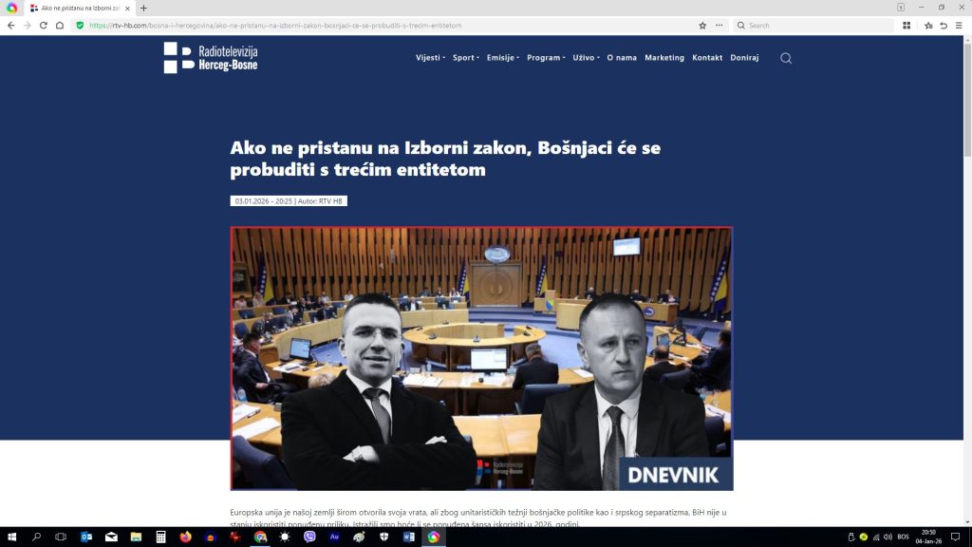Expand the Sport dropdown menu
The width and height of the screenshot is (972, 547).
(x=465, y=58)
